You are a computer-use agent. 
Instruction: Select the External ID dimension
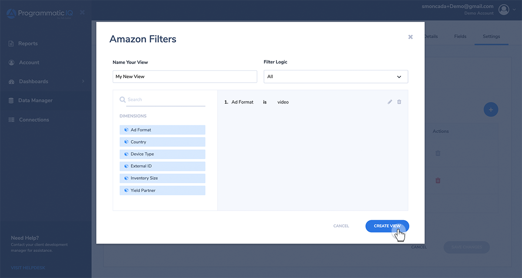[162, 166]
